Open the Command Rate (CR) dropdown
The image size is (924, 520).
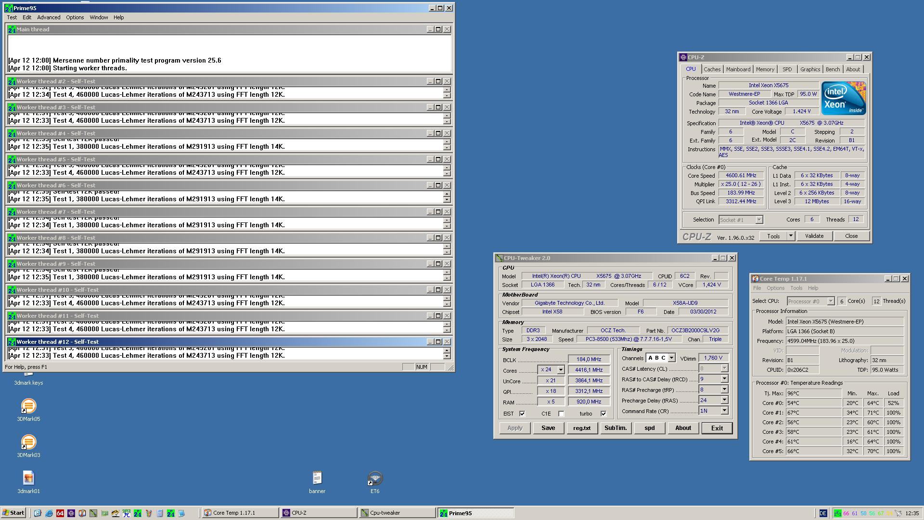pyautogui.click(x=724, y=411)
